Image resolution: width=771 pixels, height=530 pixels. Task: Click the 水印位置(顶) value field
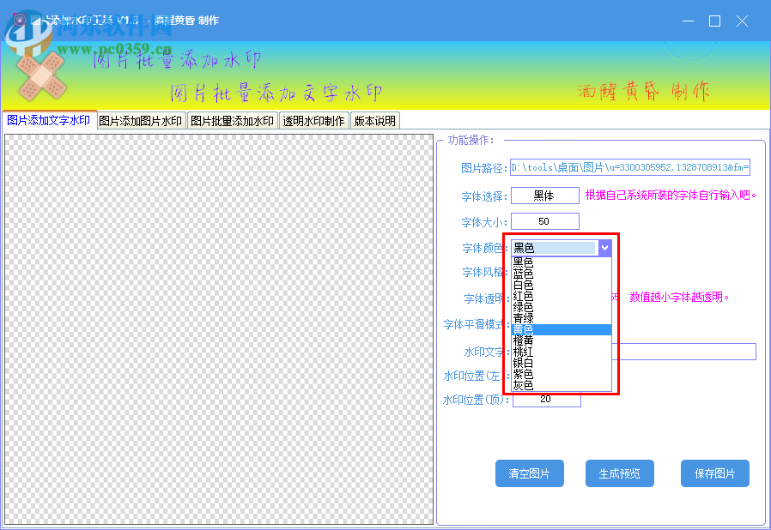click(546, 398)
